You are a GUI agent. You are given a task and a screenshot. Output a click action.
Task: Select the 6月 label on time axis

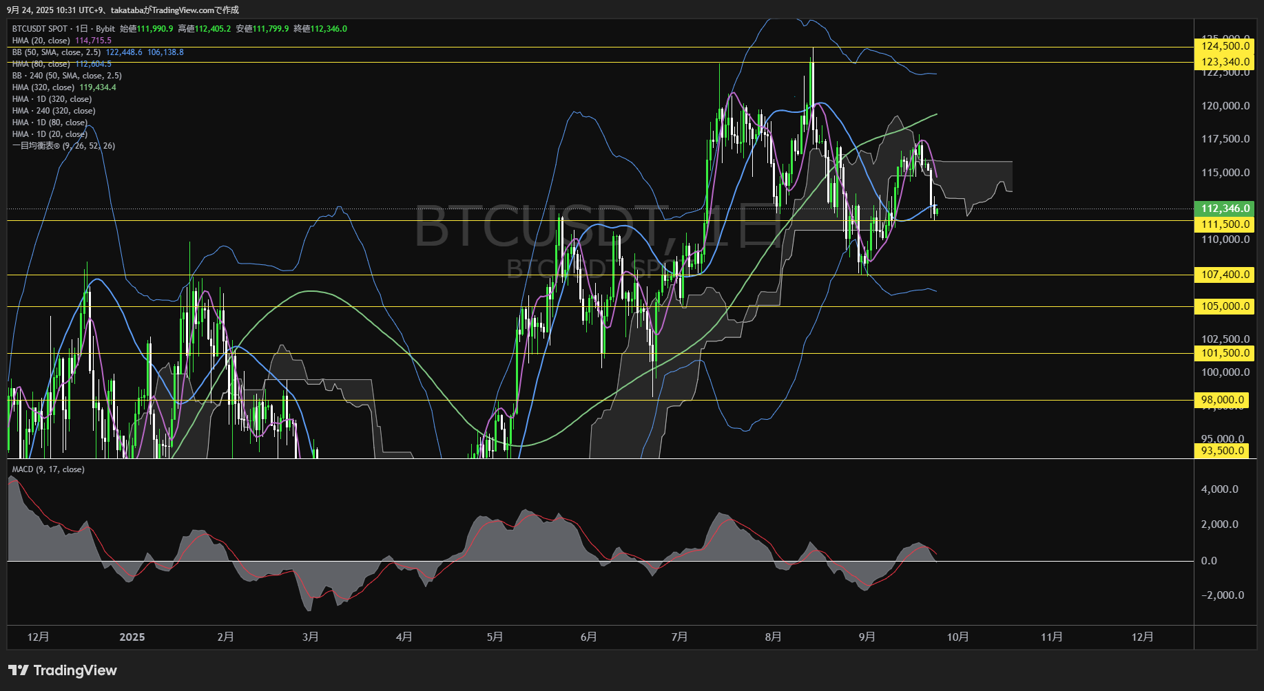tap(588, 637)
